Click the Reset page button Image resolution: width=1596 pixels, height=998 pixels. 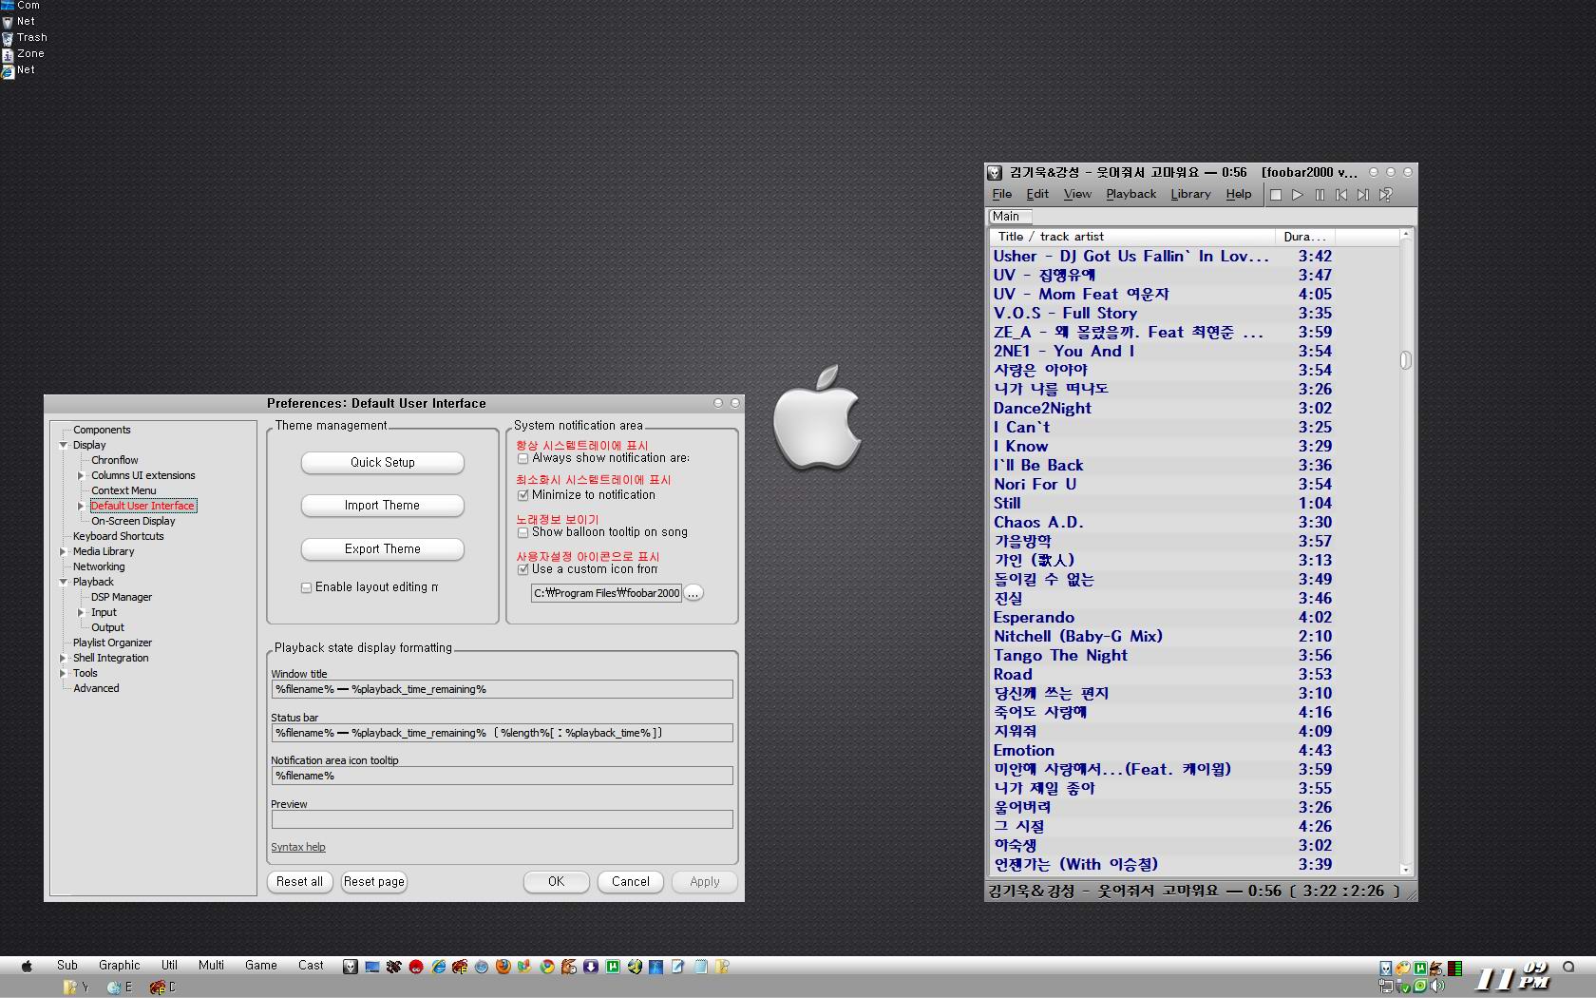point(374,882)
